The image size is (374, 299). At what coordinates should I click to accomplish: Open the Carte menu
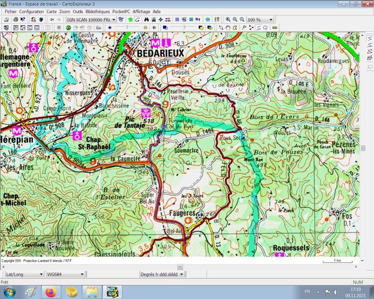click(x=51, y=11)
